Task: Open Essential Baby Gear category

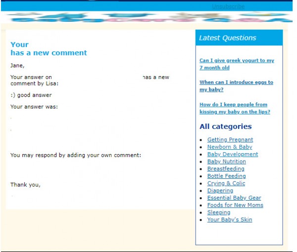Action: (234, 198)
